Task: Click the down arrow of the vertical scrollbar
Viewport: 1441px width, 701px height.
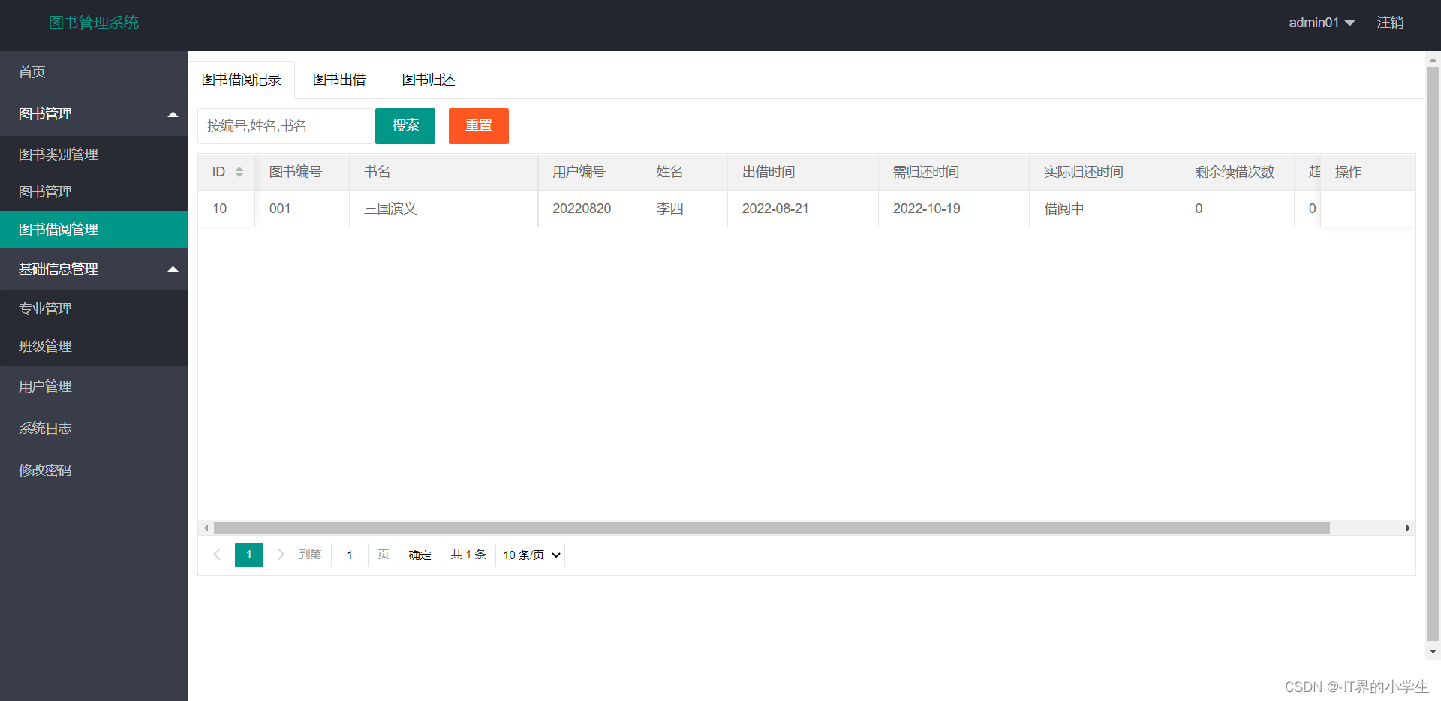Action: tap(1432, 651)
